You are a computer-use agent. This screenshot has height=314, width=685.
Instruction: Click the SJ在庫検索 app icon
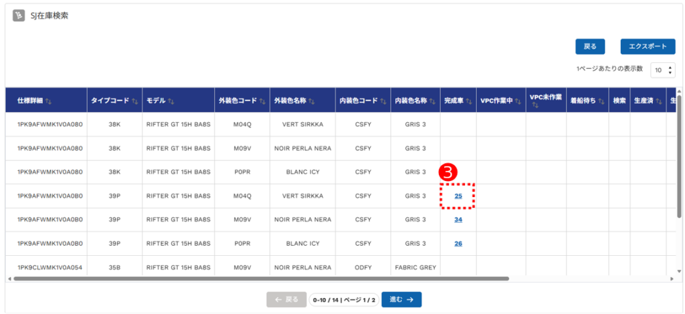(19, 16)
